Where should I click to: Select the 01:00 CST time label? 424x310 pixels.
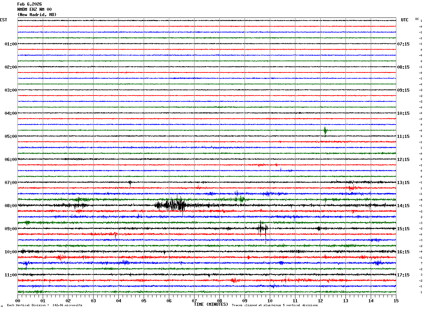coord(11,44)
